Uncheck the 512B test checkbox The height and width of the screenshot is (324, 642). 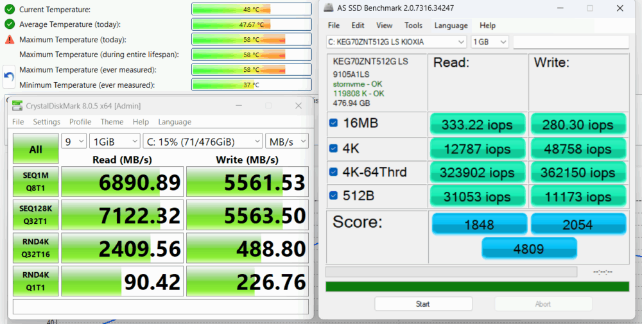tap(333, 196)
